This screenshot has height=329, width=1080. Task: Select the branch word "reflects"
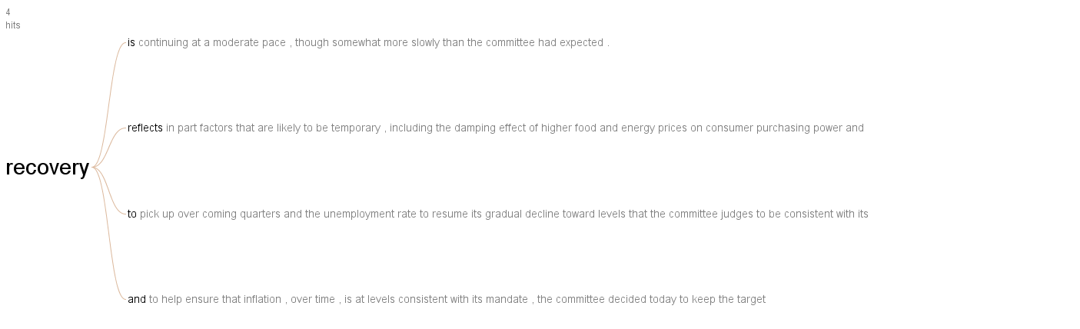coord(145,128)
